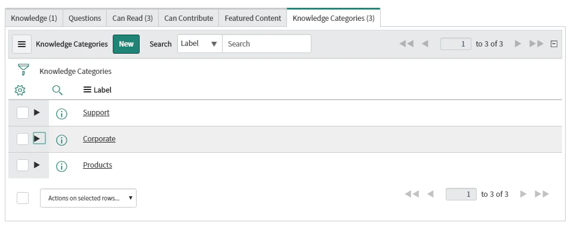Go to first page in bottom pager
Screen dimensions: 574x238
(x=412, y=194)
